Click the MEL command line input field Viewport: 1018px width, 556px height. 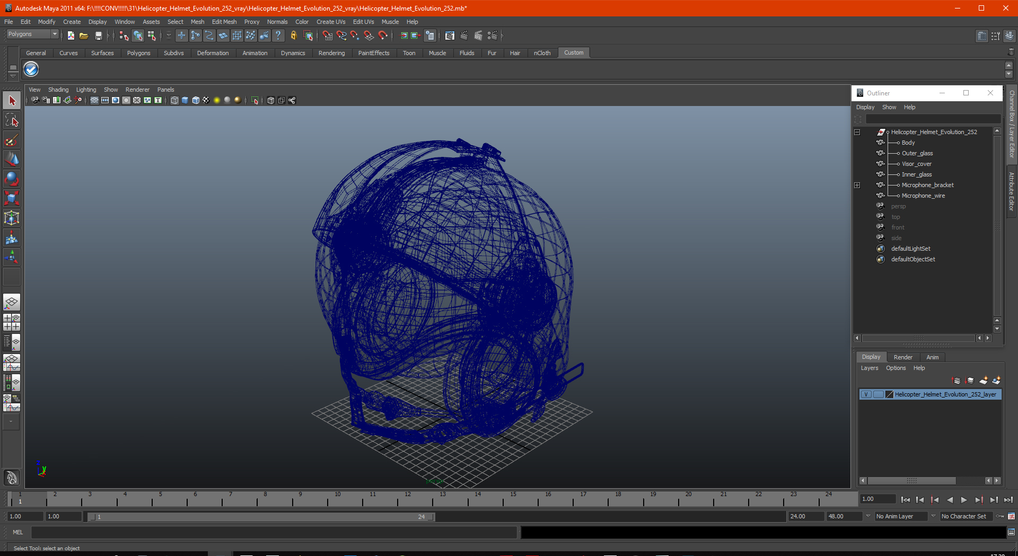click(x=274, y=532)
